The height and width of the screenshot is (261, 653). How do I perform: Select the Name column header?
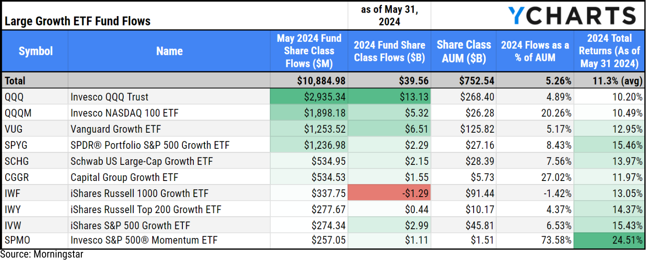[x=169, y=51]
